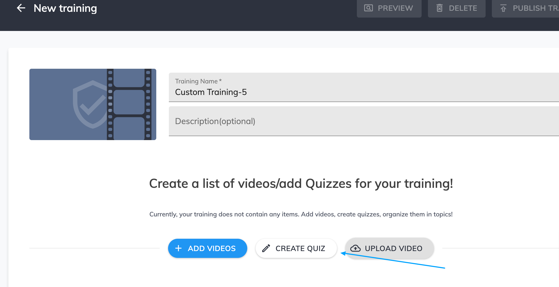The width and height of the screenshot is (559, 287).
Task: Click the 'Currently, your training' helper text
Action: pos(301,214)
